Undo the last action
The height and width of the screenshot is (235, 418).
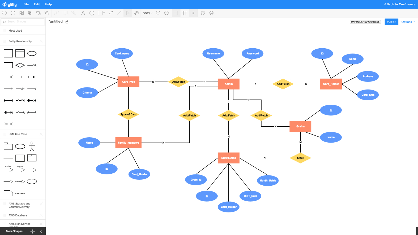click(4, 13)
